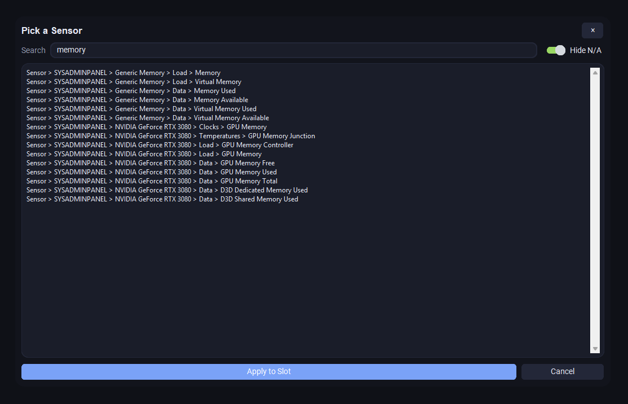Click inside the Search field

(293, 50)
